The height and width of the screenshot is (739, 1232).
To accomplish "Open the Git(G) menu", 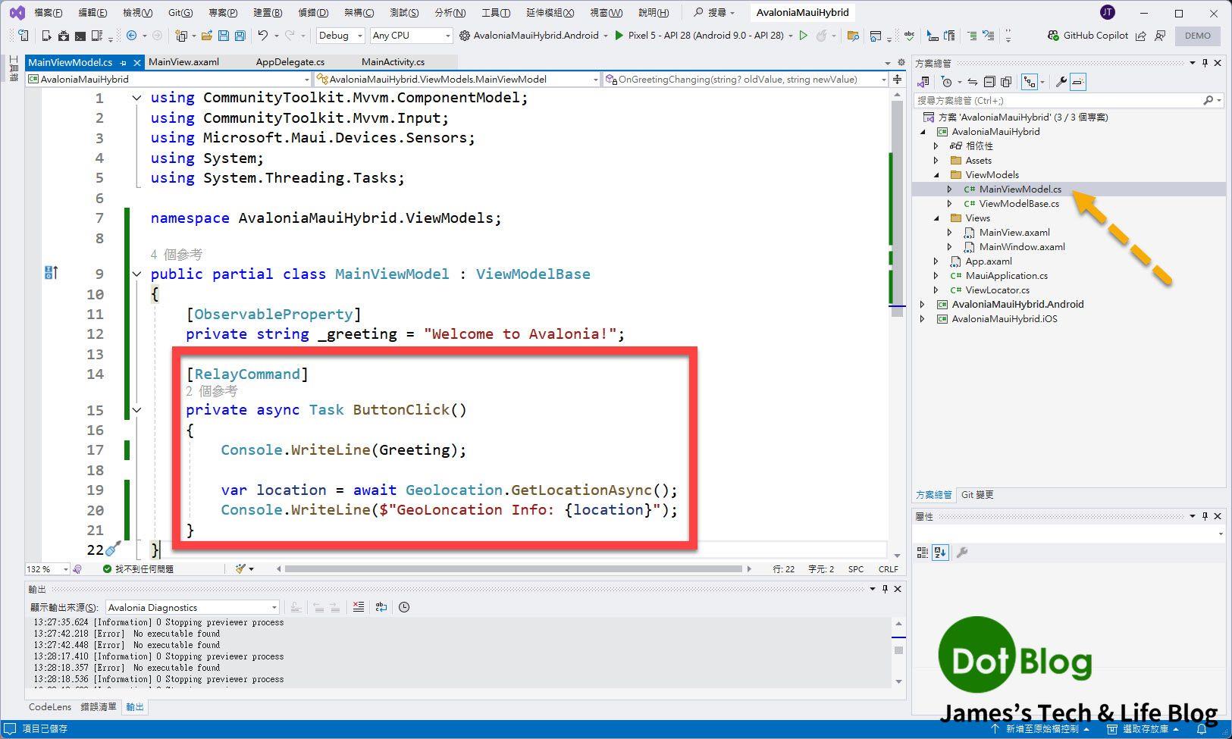I will pos(180,13).
